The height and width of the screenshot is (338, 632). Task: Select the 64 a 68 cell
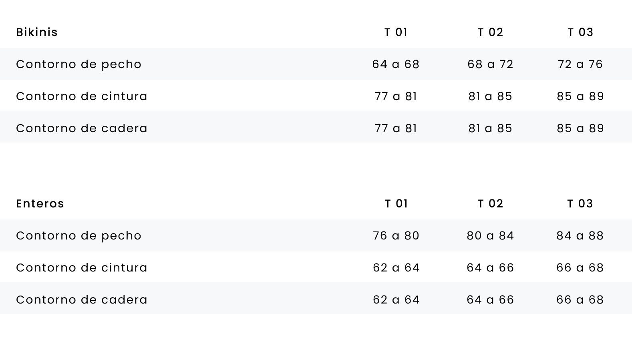click(396, 64)
